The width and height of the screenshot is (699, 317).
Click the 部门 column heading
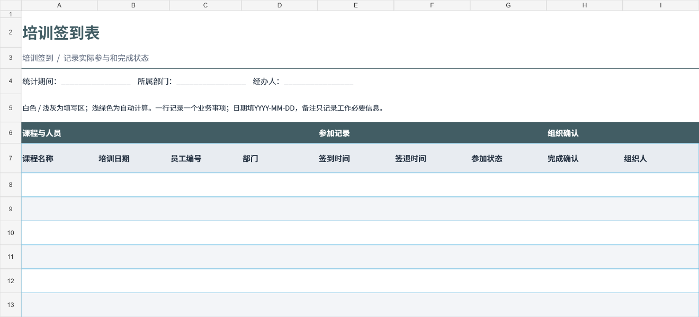(250, 159)
